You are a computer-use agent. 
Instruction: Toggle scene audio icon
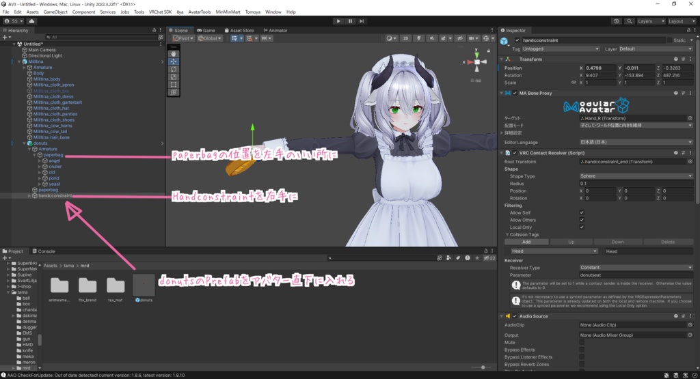pyautogui.click(x=431, y=38)
